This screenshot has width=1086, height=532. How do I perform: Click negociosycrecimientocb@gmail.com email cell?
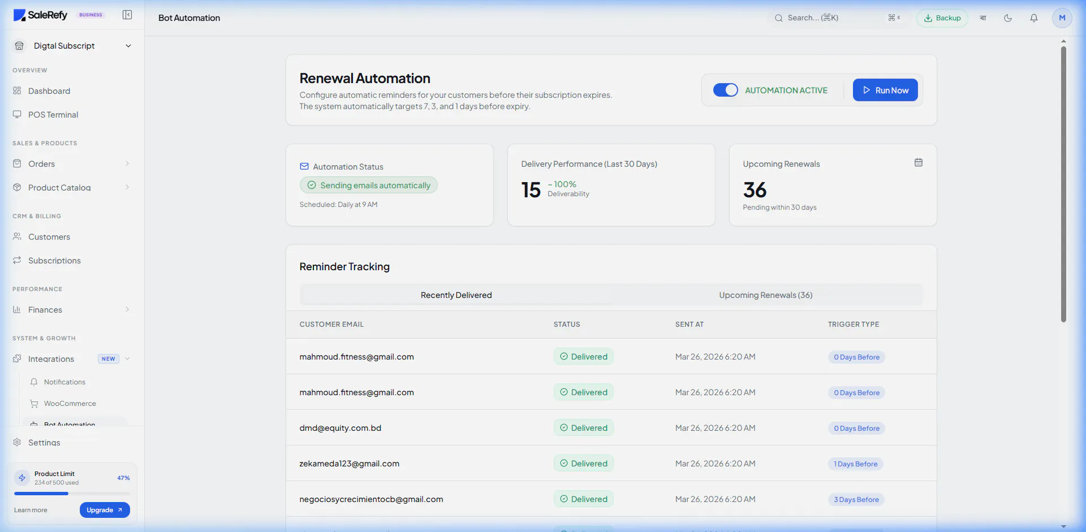371,499
